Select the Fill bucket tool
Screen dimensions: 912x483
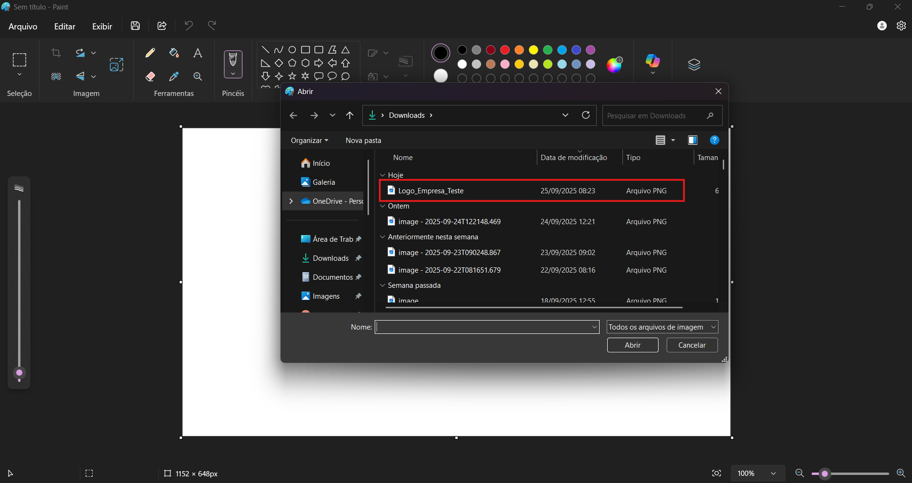click(x=174, y=53)
